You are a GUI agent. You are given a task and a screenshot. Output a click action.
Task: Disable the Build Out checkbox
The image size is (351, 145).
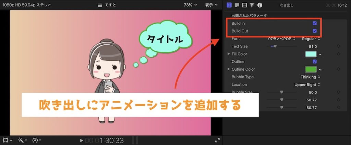pos(315,31)
